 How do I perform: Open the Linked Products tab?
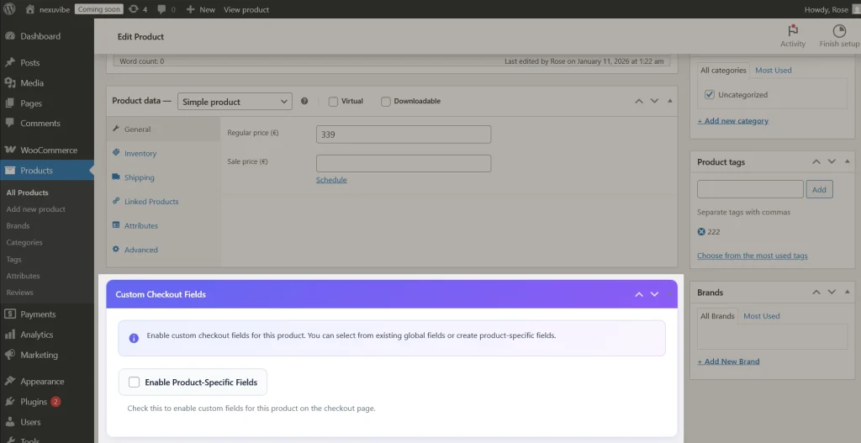(163, 202)
